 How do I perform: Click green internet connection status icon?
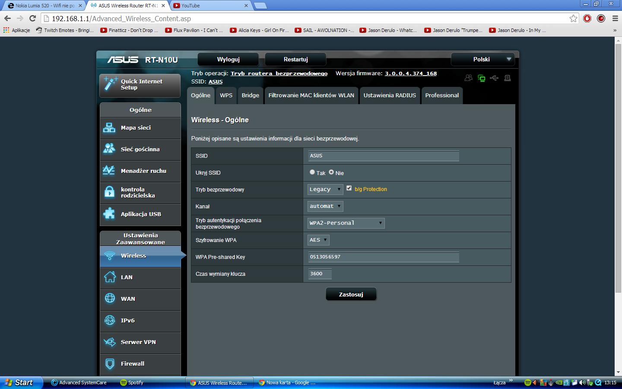(x=482, y=78)
